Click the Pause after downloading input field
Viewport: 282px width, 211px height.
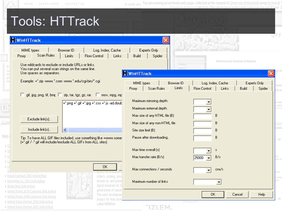203,138
